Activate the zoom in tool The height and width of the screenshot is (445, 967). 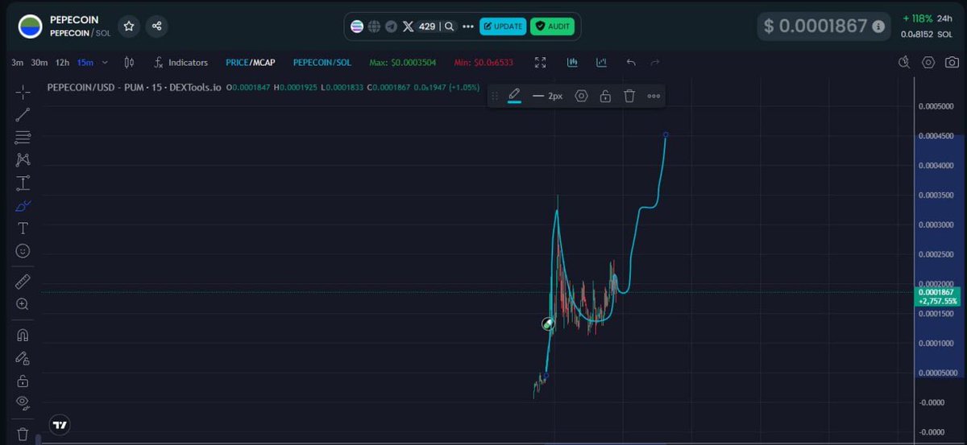pyautogui.click(x=23, y=304)
